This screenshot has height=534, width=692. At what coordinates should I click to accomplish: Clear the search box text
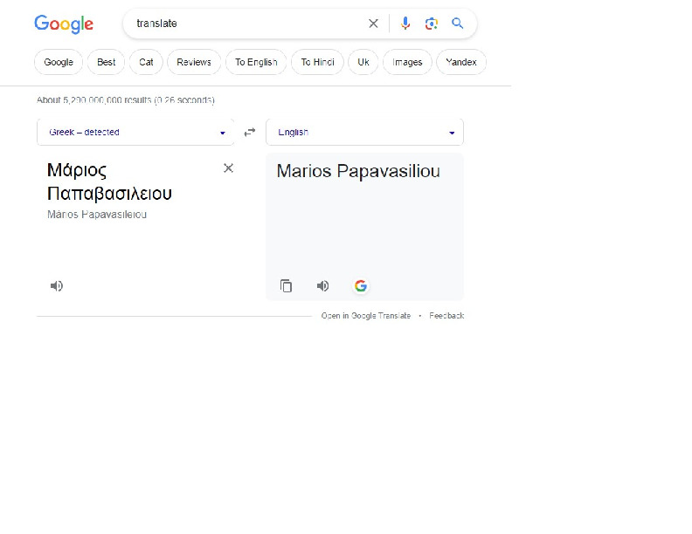[373, 24]
